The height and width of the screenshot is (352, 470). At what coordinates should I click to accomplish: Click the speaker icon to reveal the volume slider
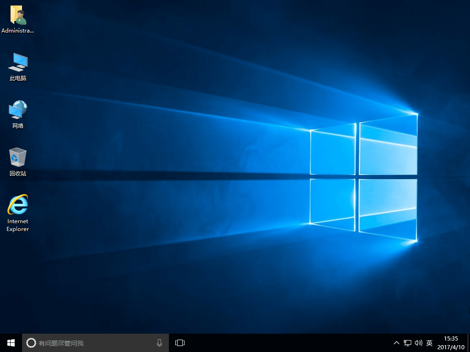(x=418, y=342)
